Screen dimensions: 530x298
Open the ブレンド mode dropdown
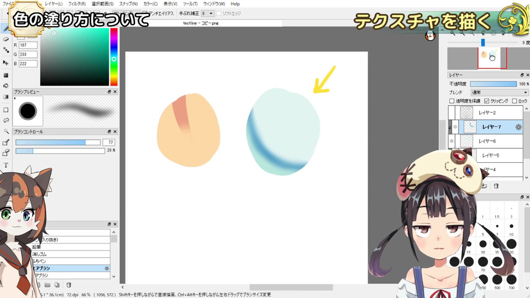click(x=499, y=92)
